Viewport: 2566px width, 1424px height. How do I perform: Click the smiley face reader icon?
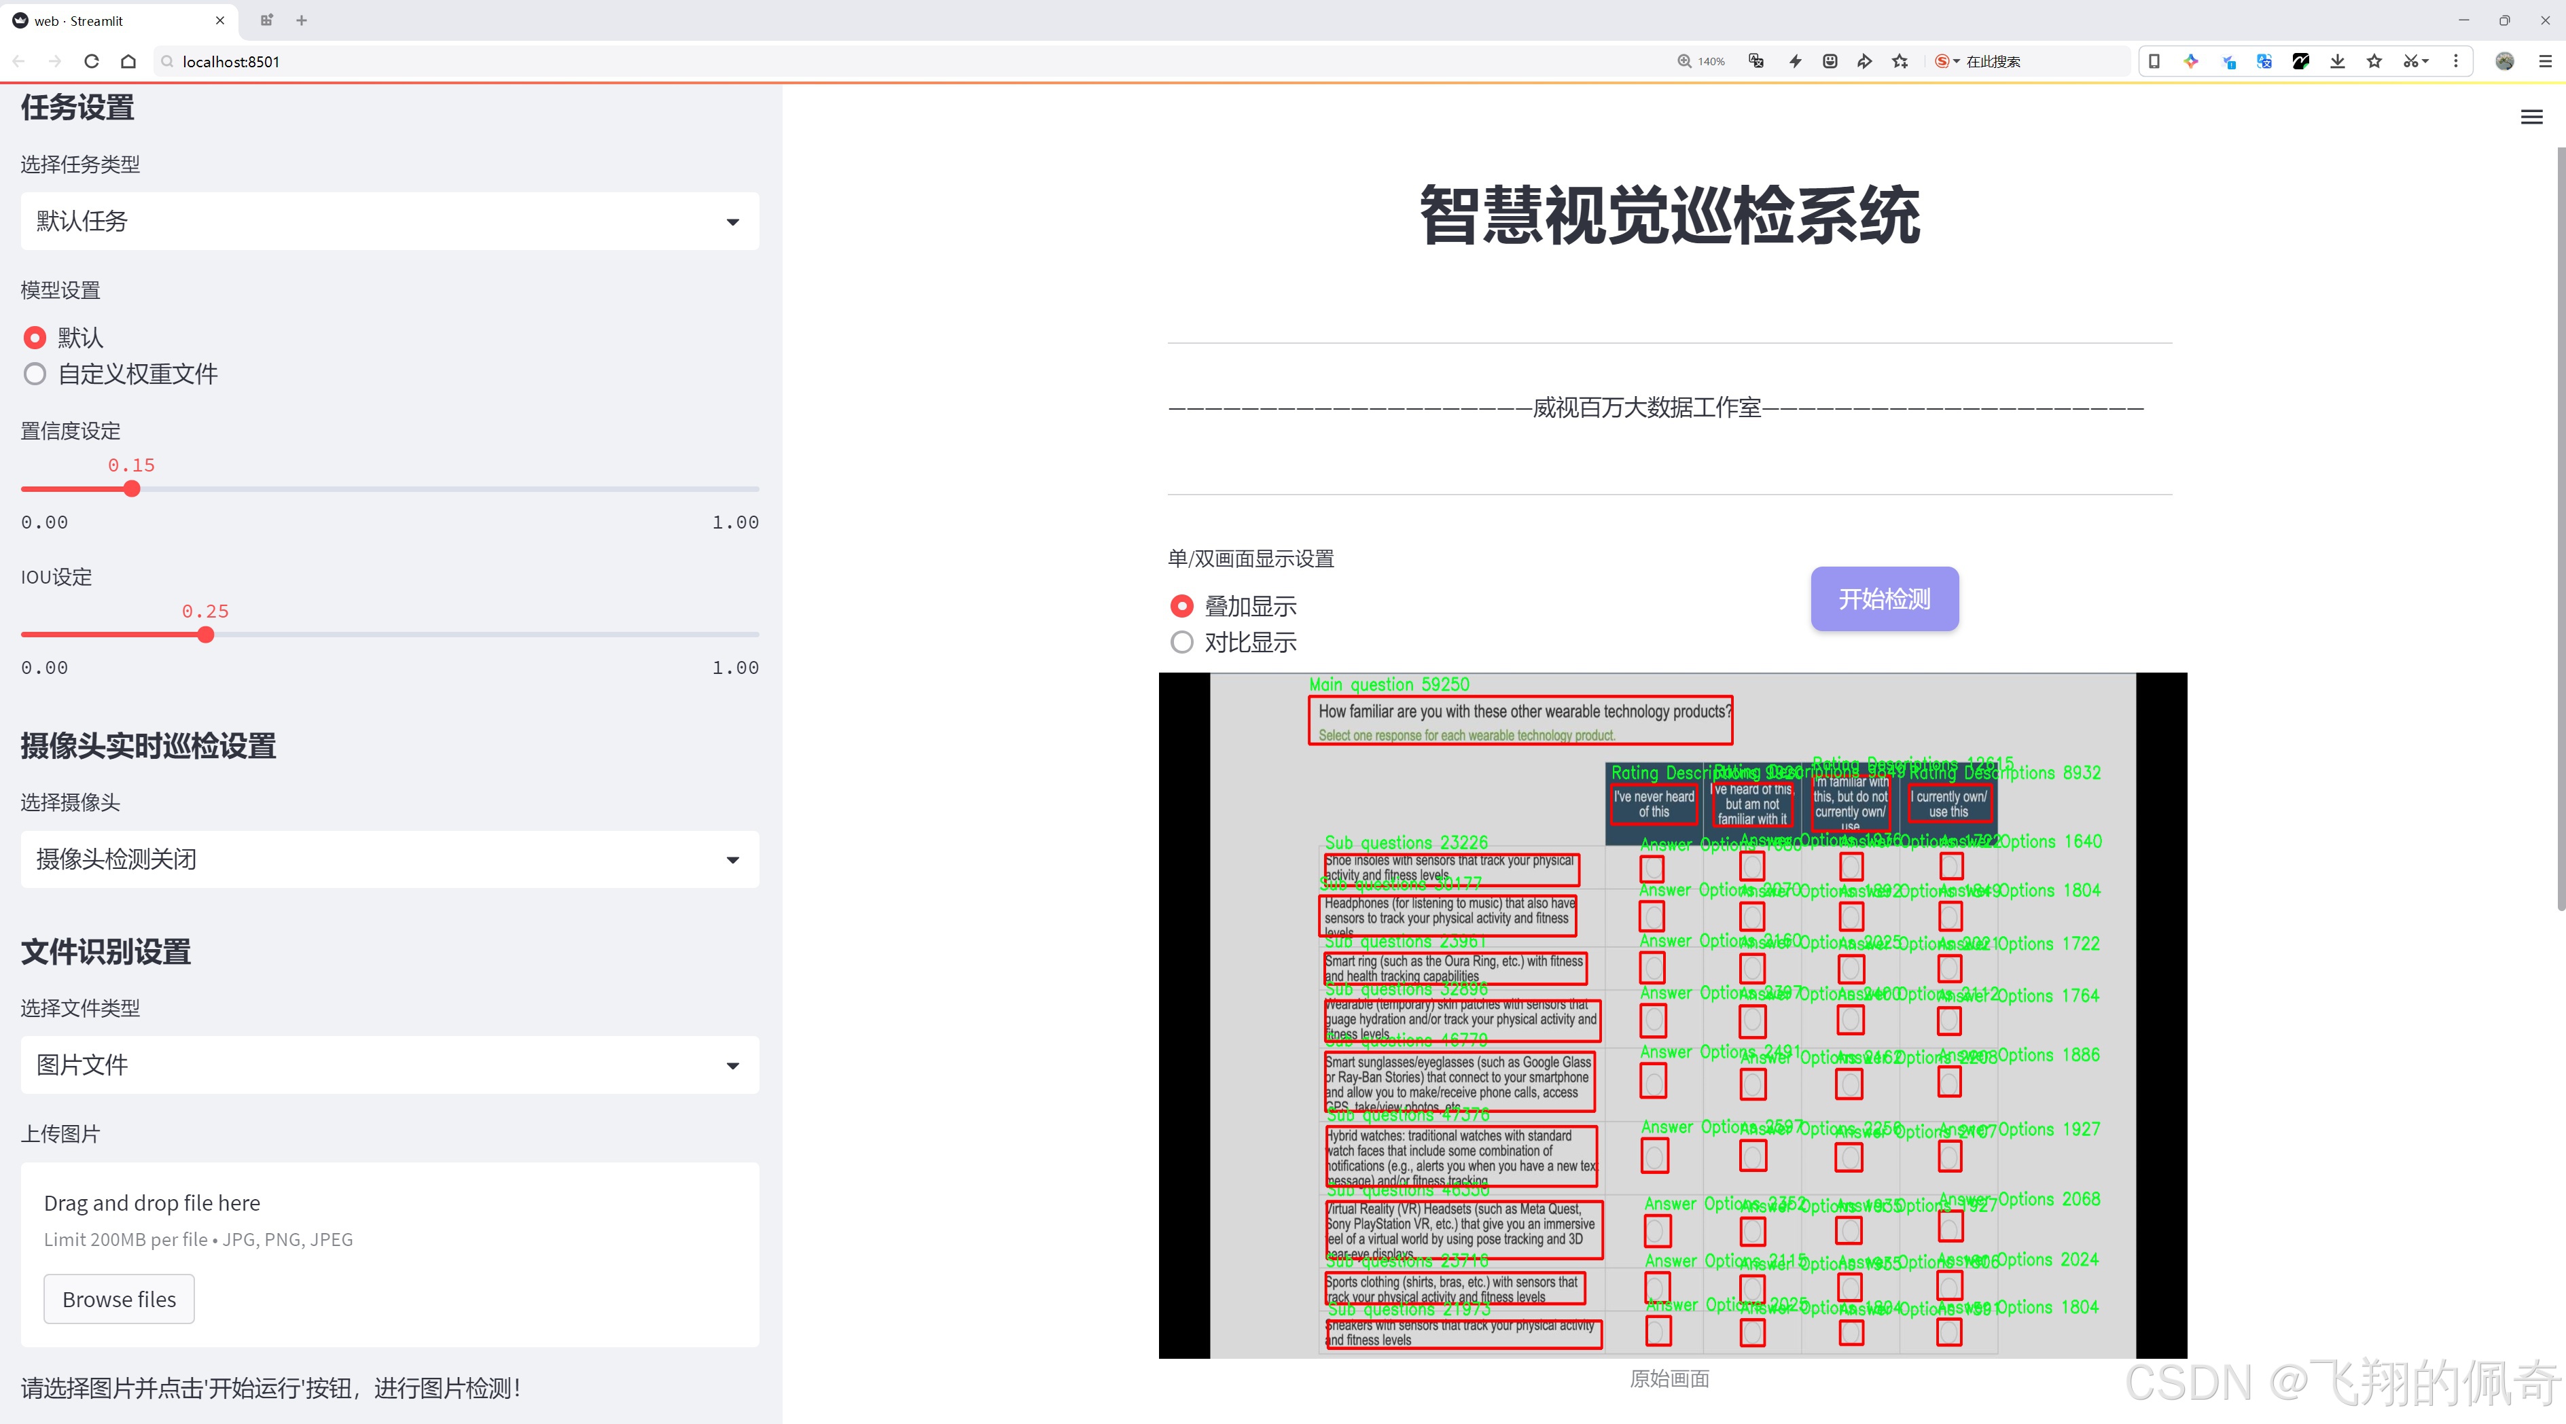tap(1830, 60)
